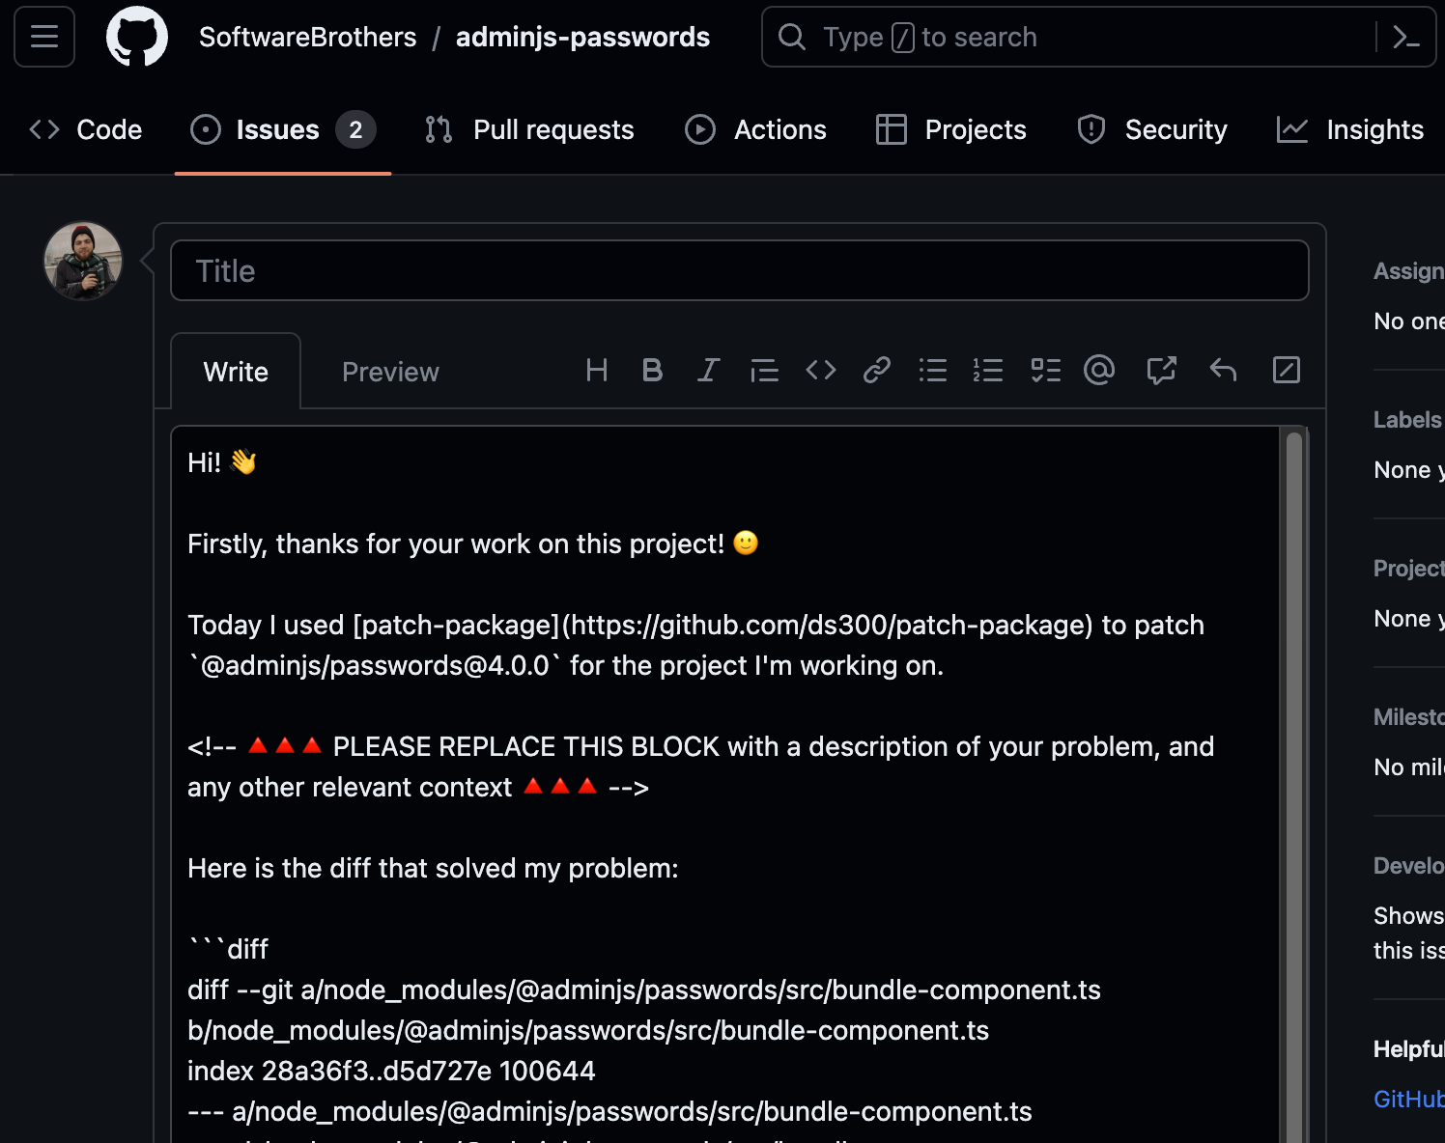This screenshot has width=1445, height=1143.
Task: Open the Labels section in the sidebar
Action: pos(1407,420)
